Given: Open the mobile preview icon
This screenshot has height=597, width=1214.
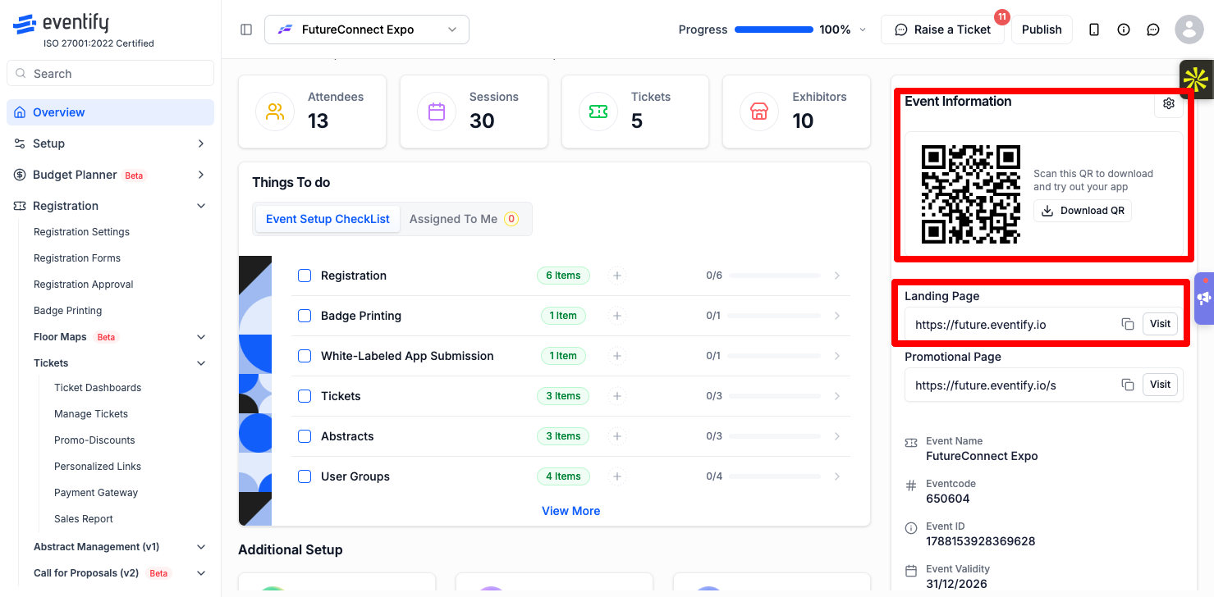Looking at the screenshot, I should [1094, 30].
